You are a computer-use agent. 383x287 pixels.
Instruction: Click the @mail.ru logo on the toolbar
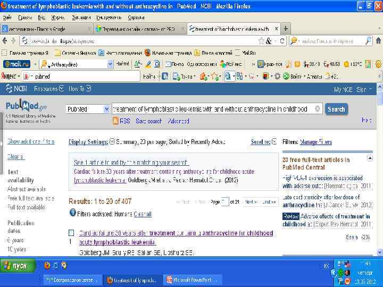coord(16,64)
